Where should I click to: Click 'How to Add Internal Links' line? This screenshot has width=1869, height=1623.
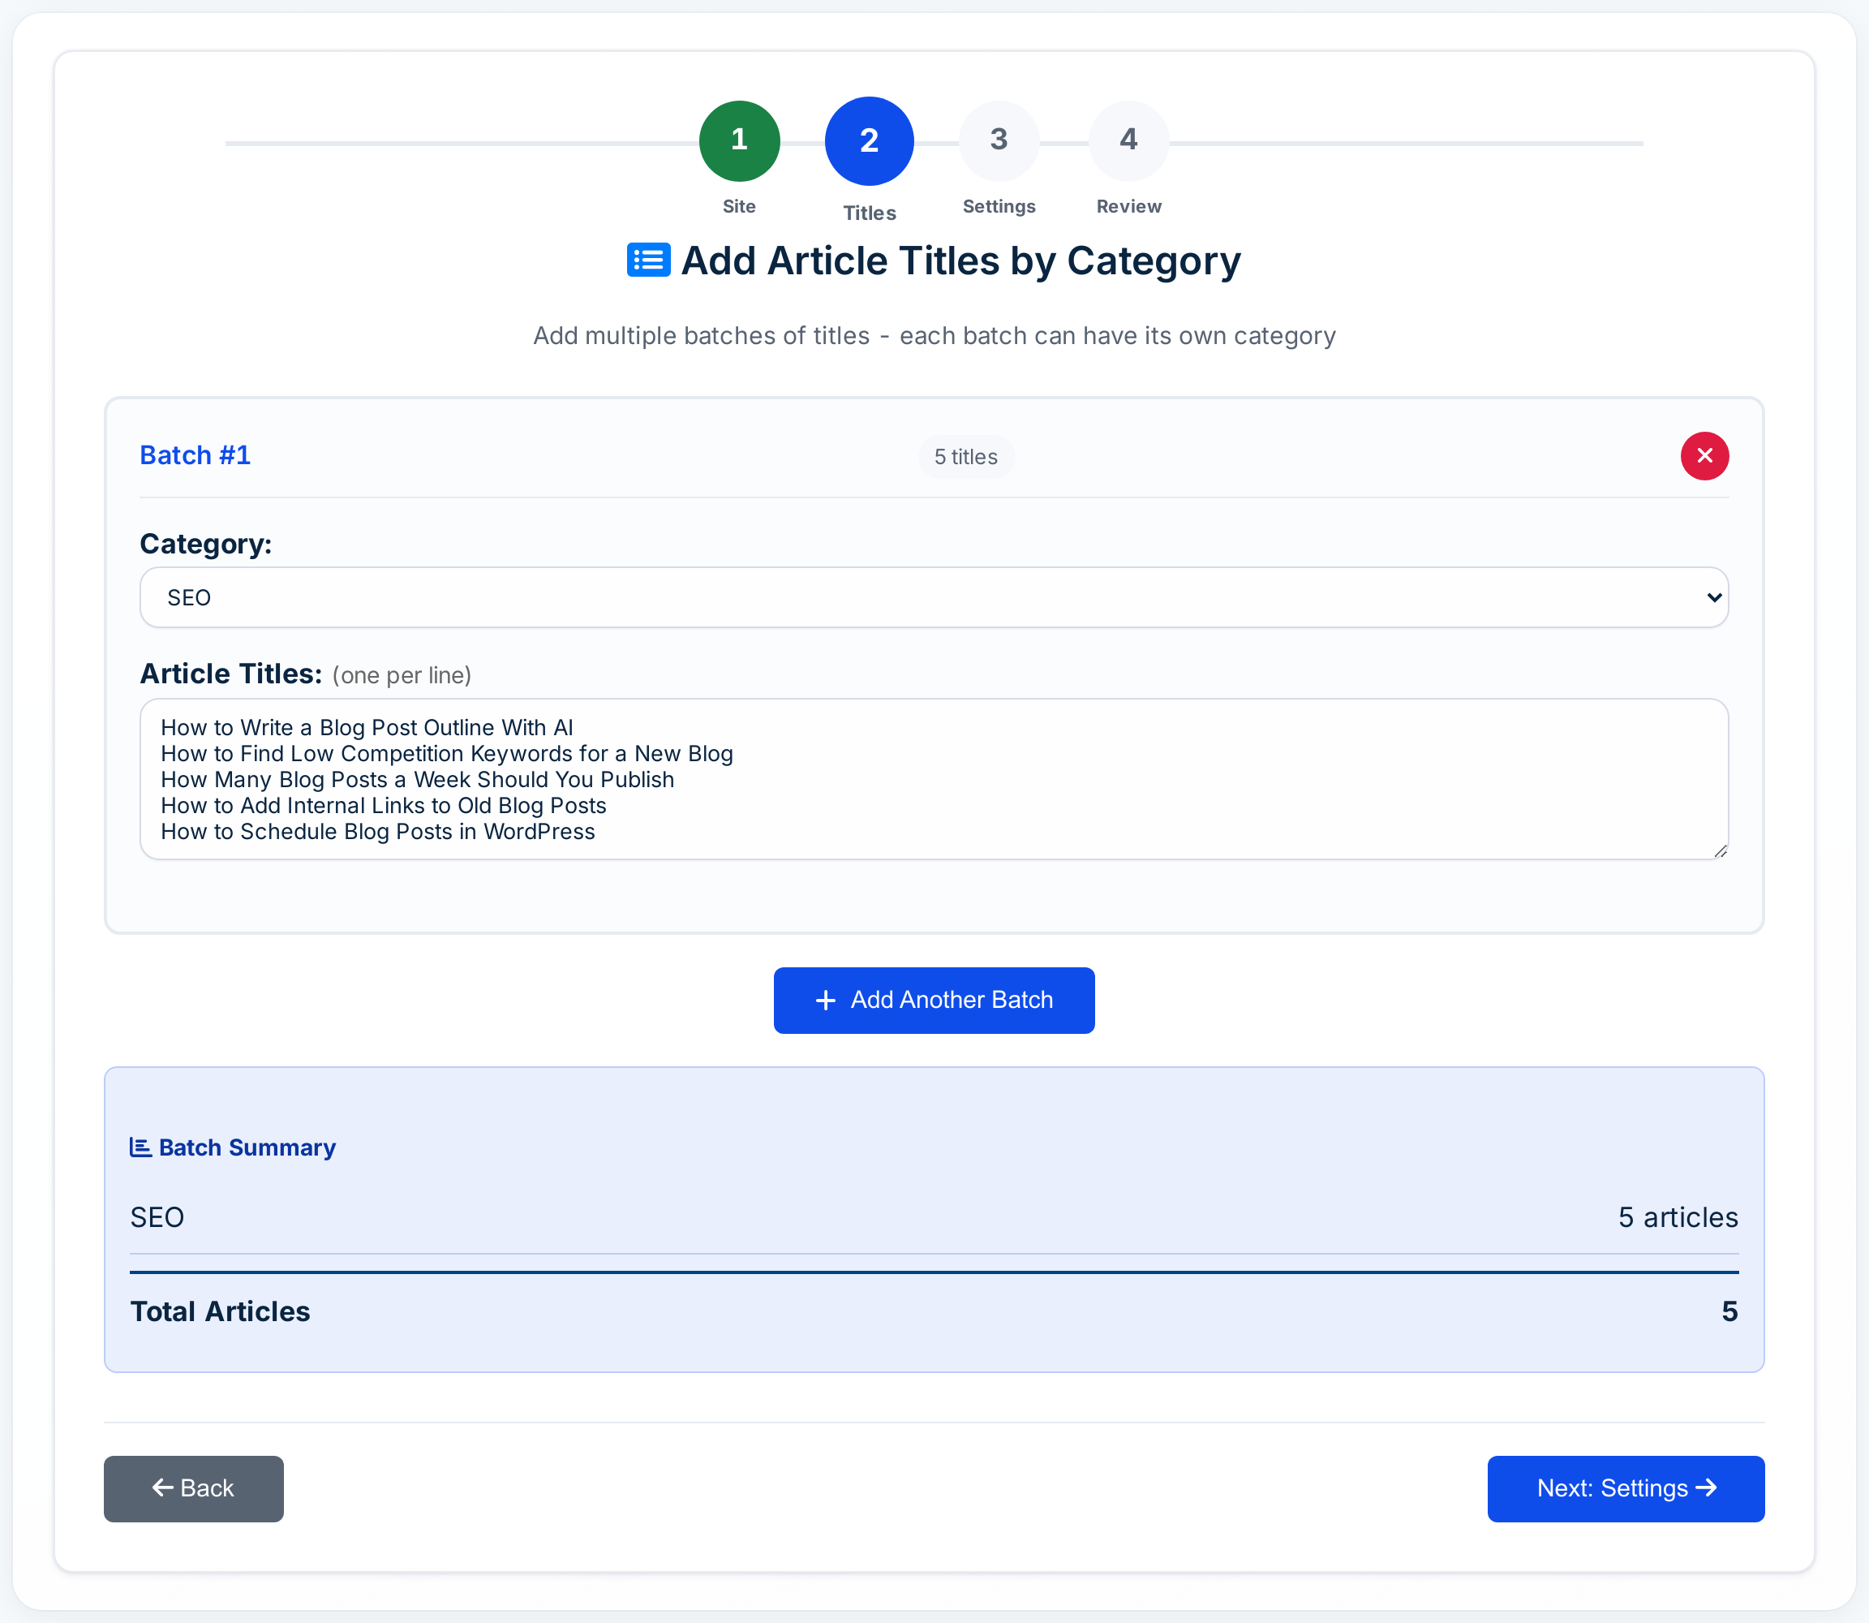click(383, 805)
